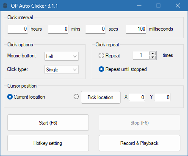Click the 'times' label

168,55
